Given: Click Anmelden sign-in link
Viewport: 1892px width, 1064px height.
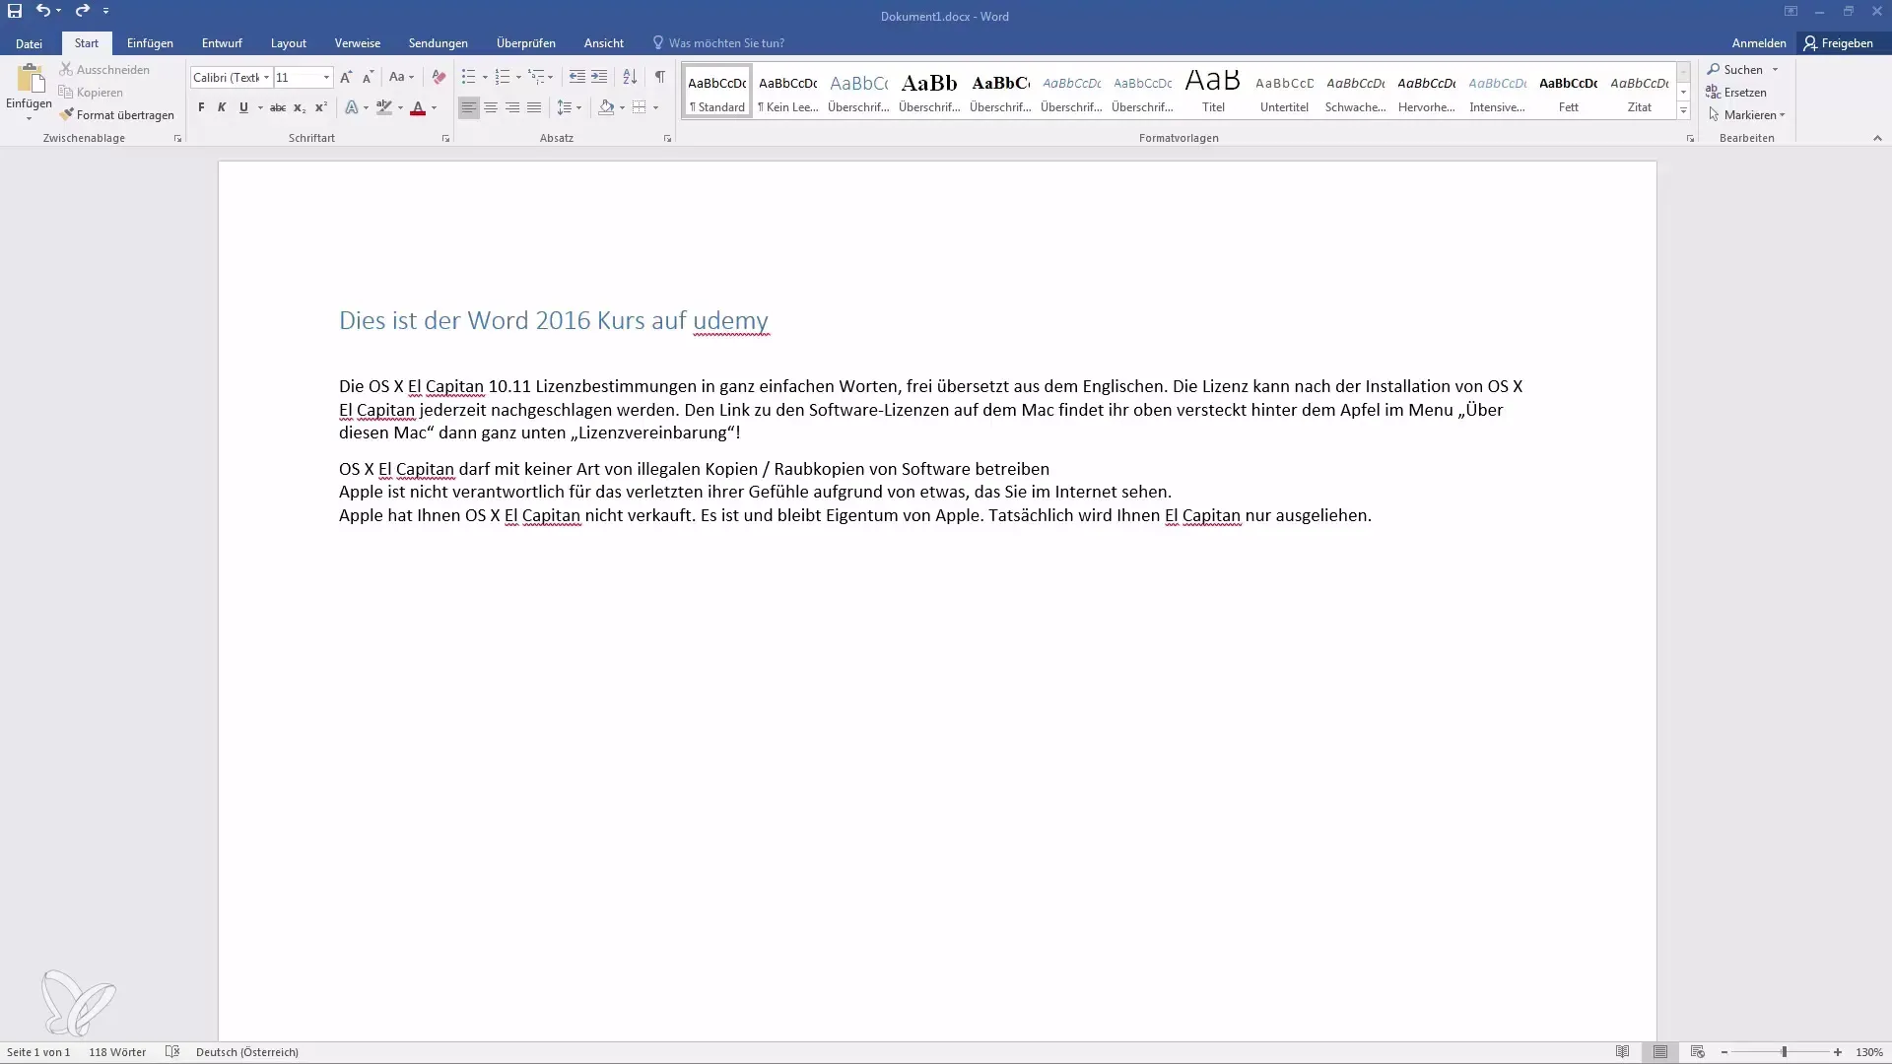Looking at the screenshot, I should point(1759,43).
